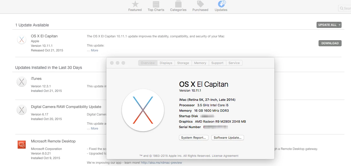The image size is (351, 166).
Task: Click the "iTunes" update title
Action: tap(36, 79)
